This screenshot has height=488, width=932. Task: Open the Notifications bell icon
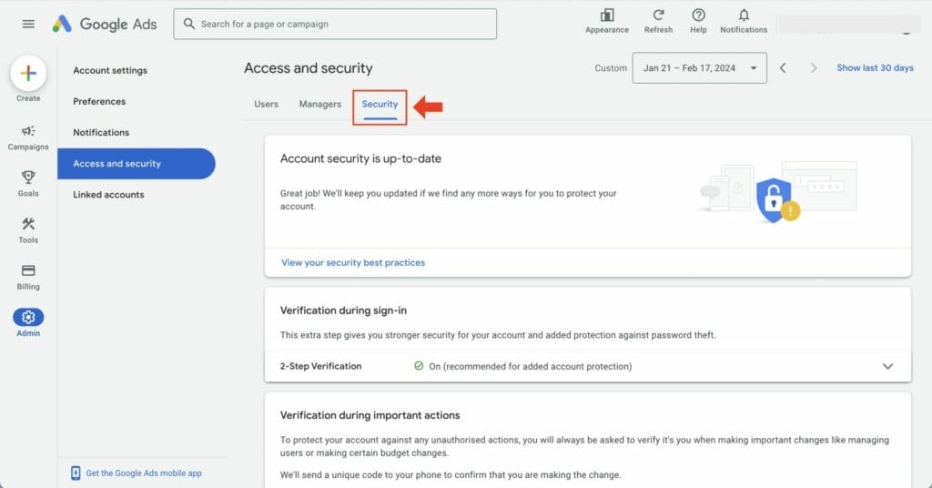744,15
